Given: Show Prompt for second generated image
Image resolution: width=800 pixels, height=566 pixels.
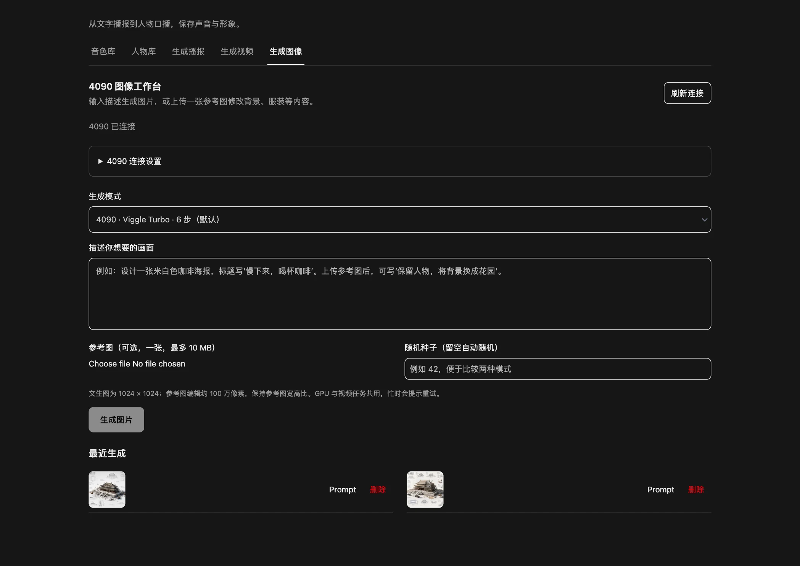Looking at the screenshot, I should click(x=661, y=490).
